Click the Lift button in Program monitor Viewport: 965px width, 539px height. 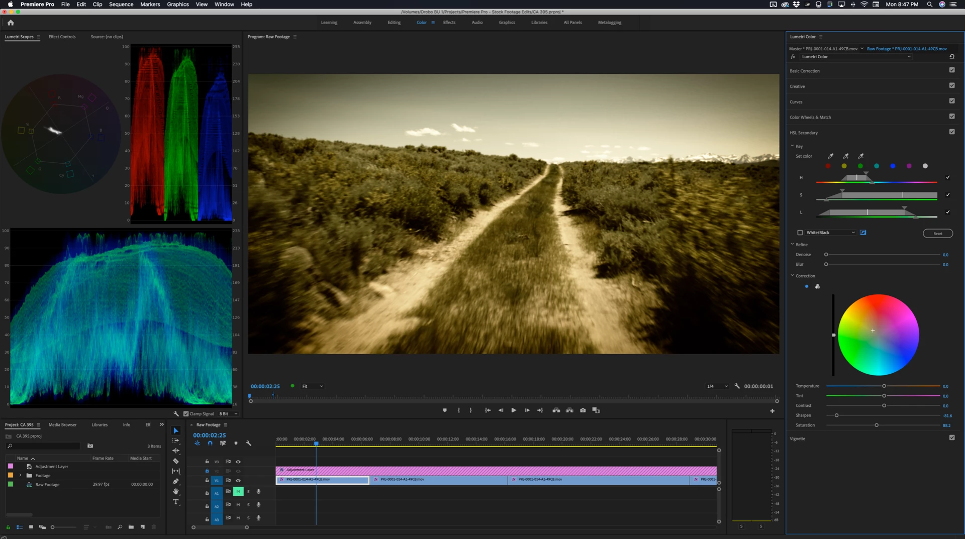click(556, 410)
